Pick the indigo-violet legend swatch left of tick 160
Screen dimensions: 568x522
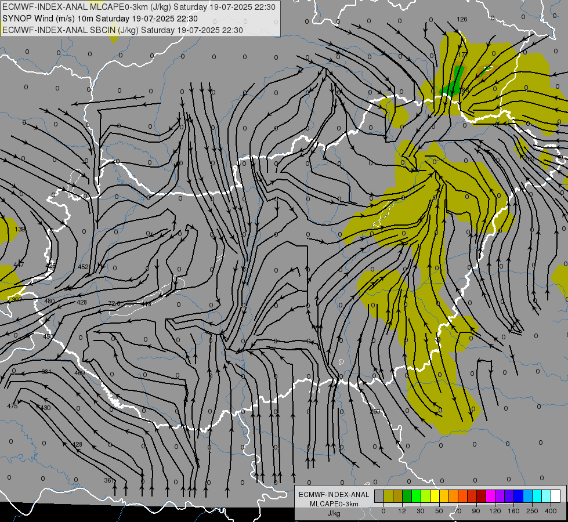point(509,496)
